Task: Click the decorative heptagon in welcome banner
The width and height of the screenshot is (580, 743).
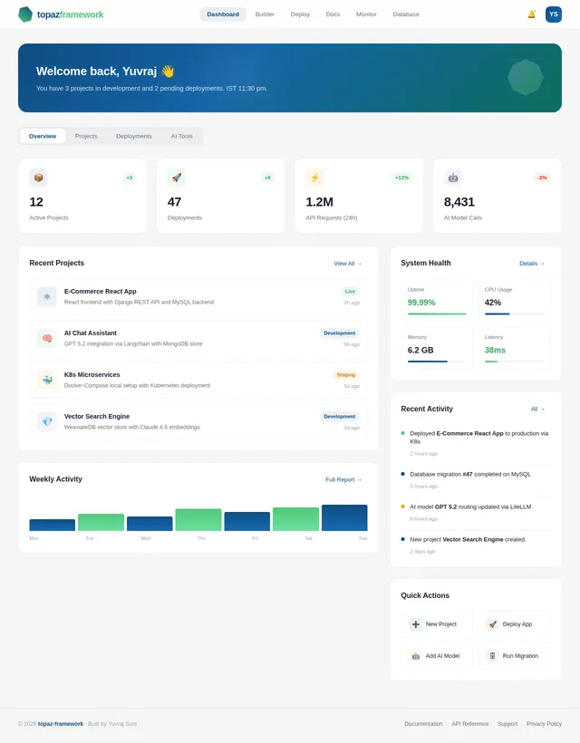Action: pos(526,77)
